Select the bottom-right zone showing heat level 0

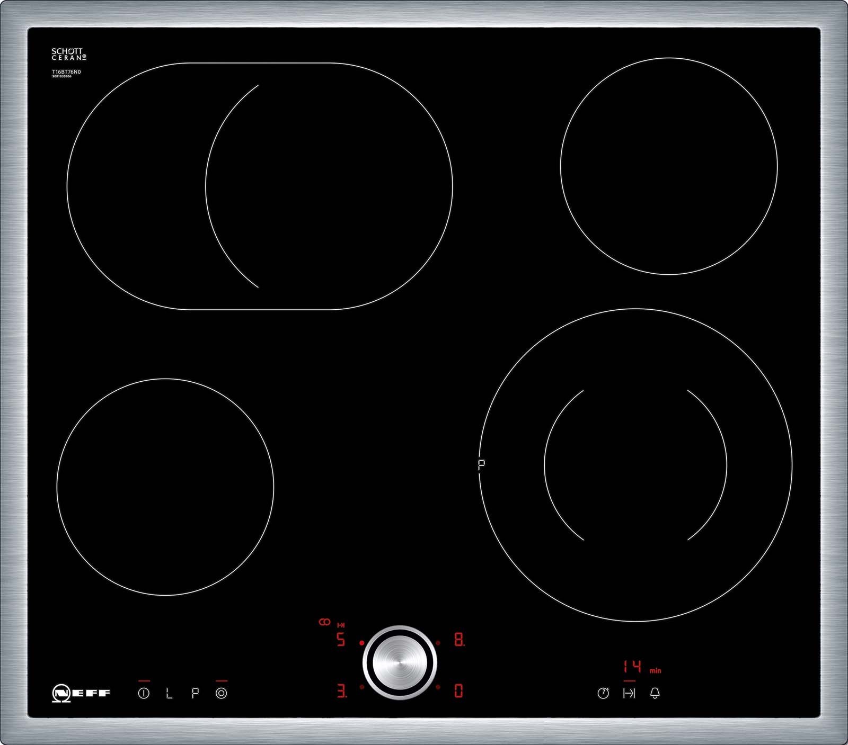point(458,690)
